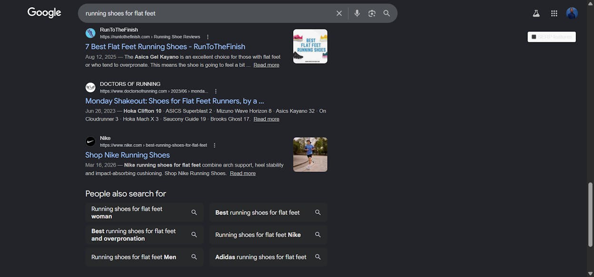Viewport: 594px width, 277px height.
Task: Open search by image lens icon
Action: [x=372, y=13]
